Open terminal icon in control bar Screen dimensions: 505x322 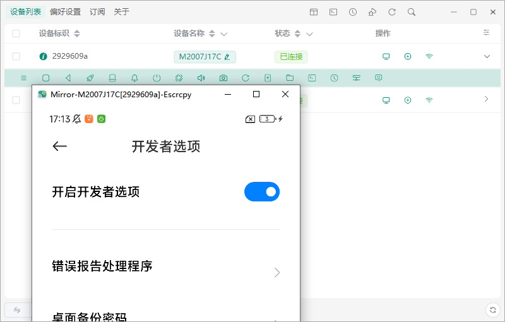pos(312,78)
